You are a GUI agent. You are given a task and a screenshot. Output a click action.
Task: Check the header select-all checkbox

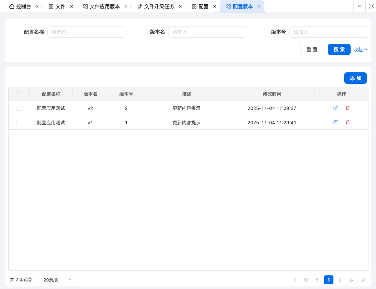(19, 93)
